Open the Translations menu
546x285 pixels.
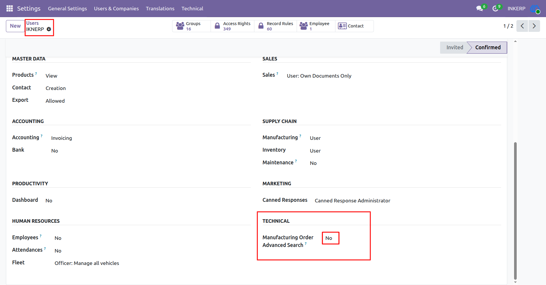[x=160, y=9]
